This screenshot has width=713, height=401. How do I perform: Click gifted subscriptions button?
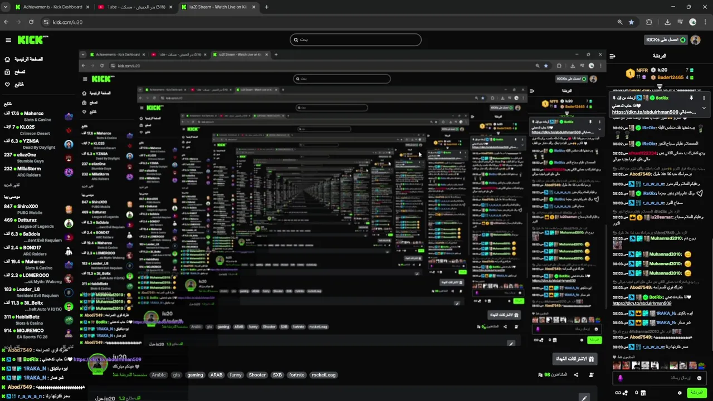[x=575, y=359]
